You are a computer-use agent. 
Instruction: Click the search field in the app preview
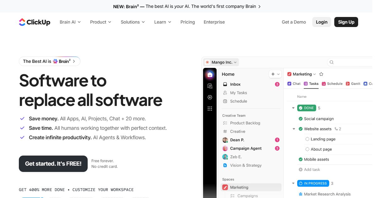click(x=350, y=62)
